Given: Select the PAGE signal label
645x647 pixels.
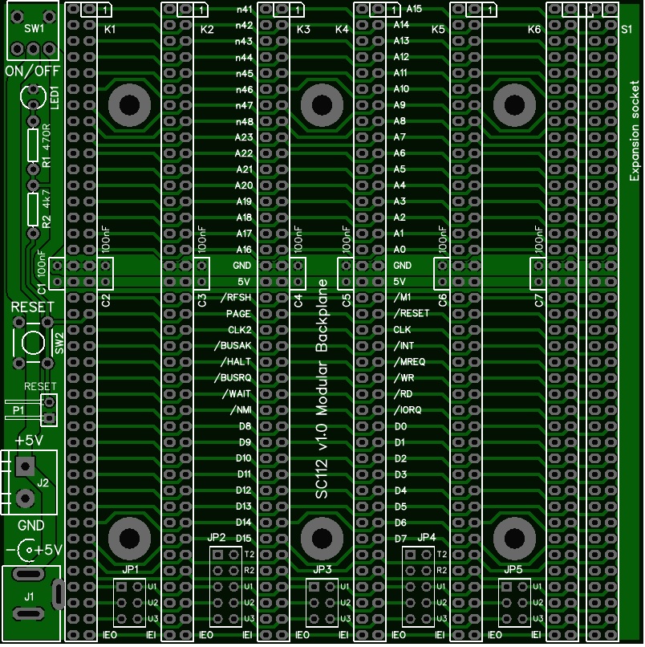Looking at the screenshot, I should (x=238, y=314).
